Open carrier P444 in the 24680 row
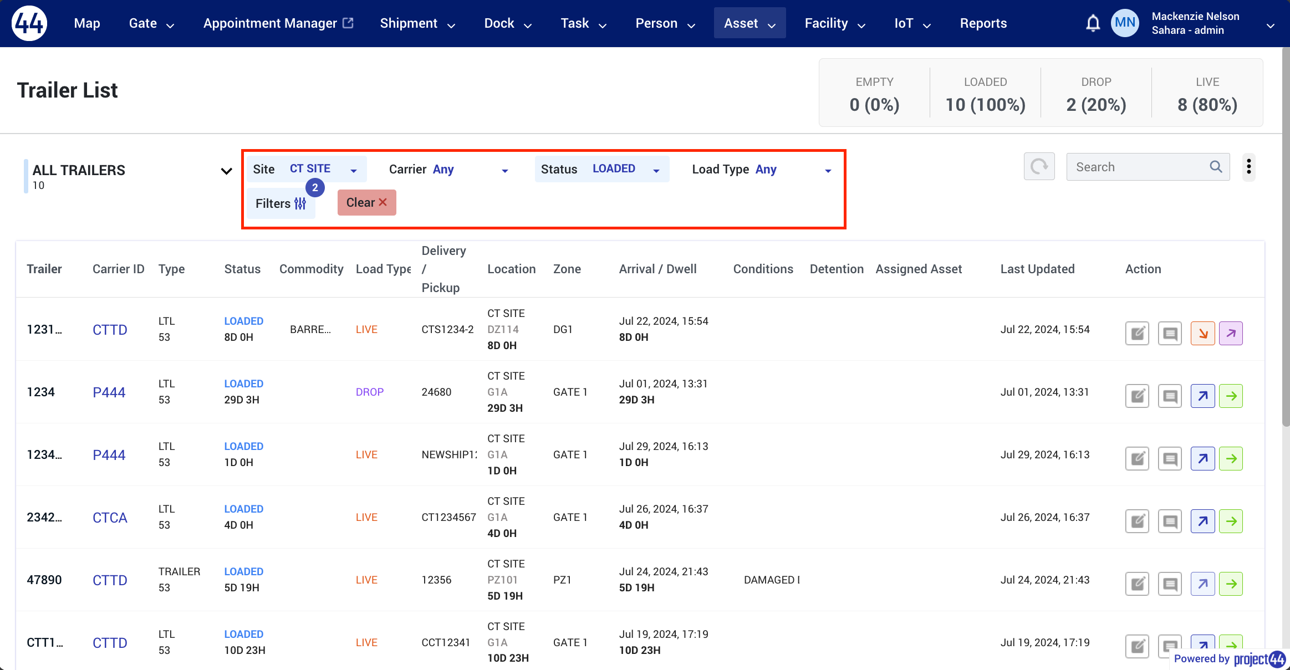The height and width of the screenshot is (670, 1290). pyautogui.click(x=109, y=392)
